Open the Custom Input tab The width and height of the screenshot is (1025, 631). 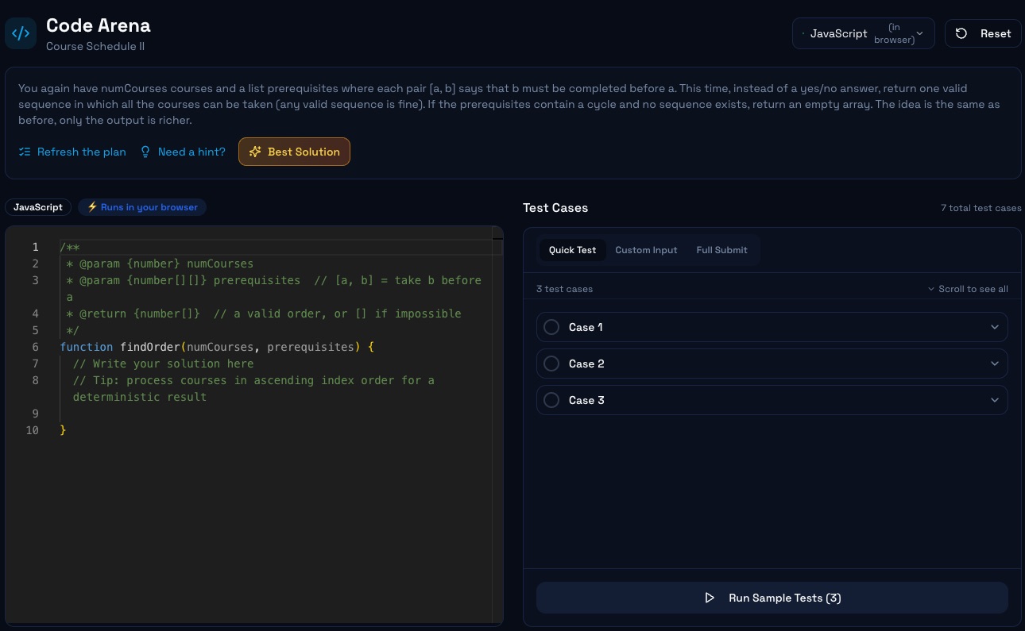646,250
